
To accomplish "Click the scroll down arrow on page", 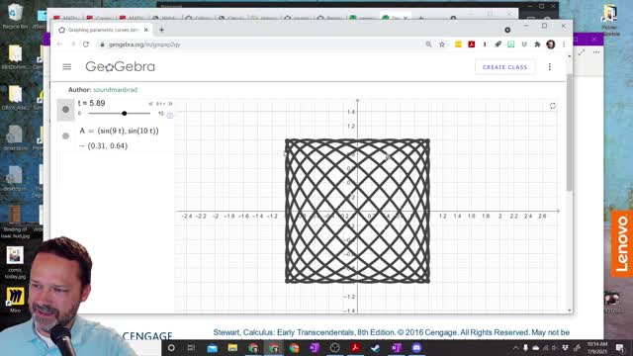I will 570,311.
